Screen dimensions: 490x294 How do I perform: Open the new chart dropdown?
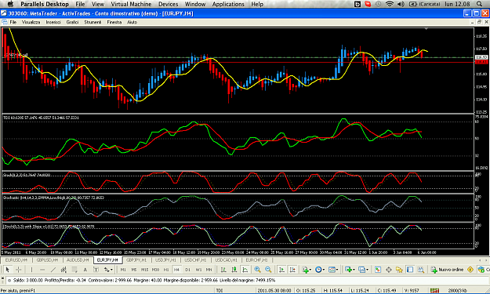tap(350, 270)
